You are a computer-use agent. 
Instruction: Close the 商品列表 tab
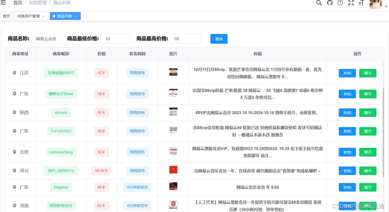tap(76, 16)
